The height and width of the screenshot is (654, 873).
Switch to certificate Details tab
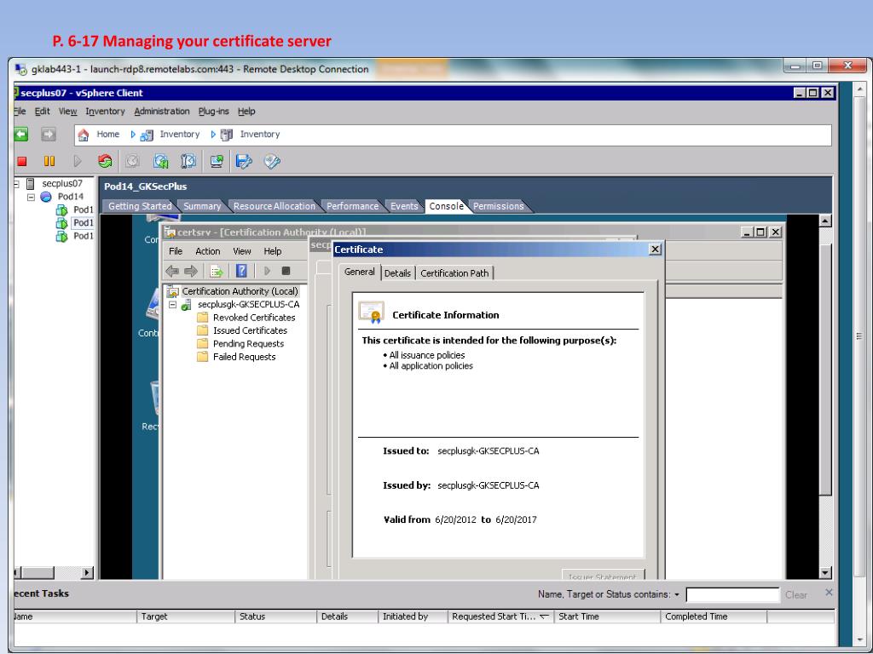pos(397,273)
